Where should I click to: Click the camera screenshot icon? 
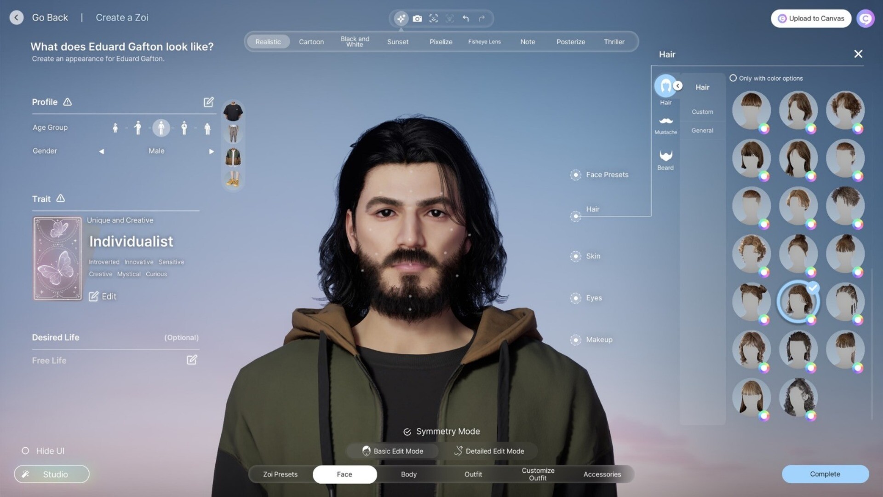pyautogui.click(x=417, y=18)
